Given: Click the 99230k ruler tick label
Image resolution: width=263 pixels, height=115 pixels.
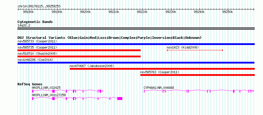Looking at the screenshot, I should (171, 12).
